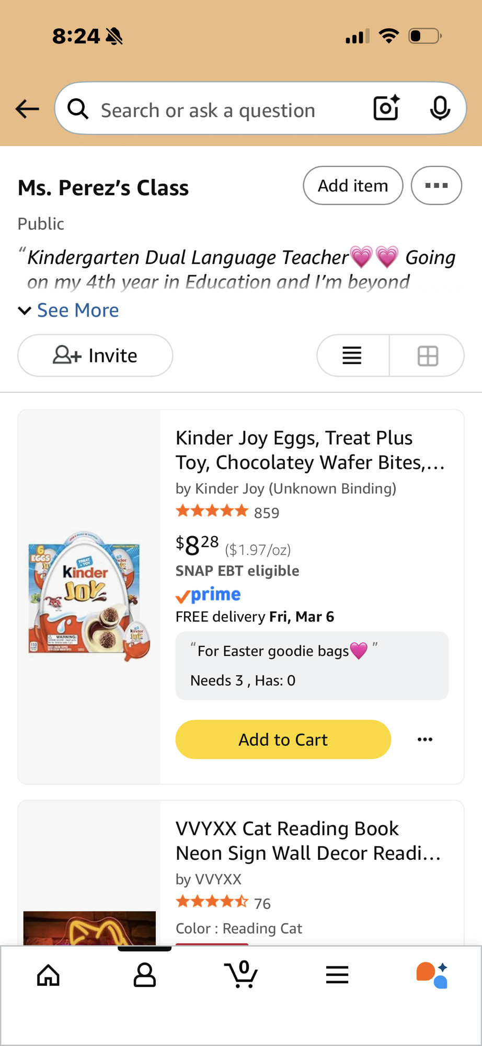Tap the search input field
482x1046 pixels.
(220, 110)
